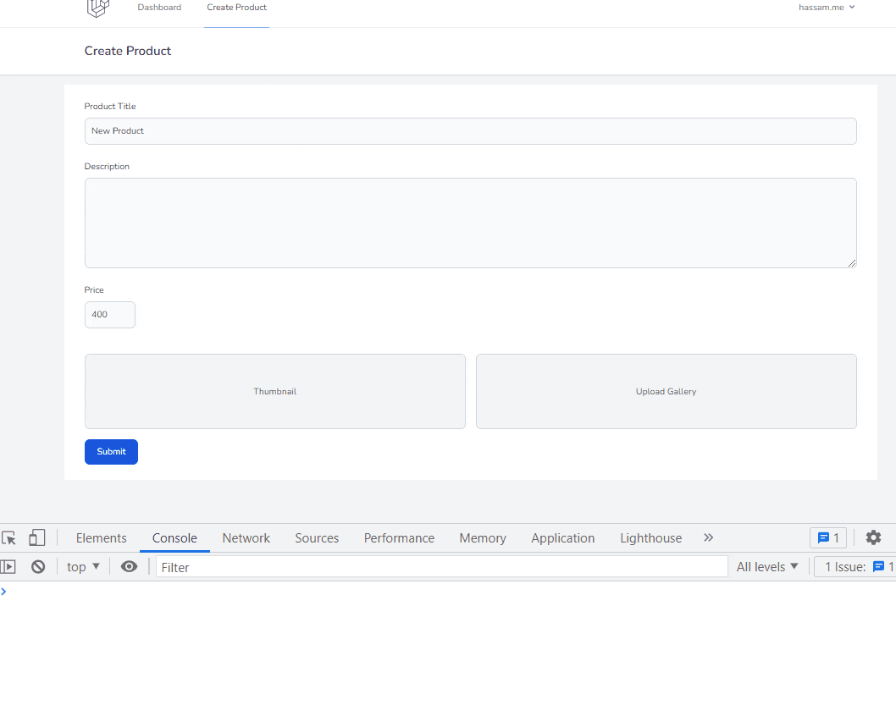
Task: Open the Lighthouse panel
Action: [x=650, y=537]
